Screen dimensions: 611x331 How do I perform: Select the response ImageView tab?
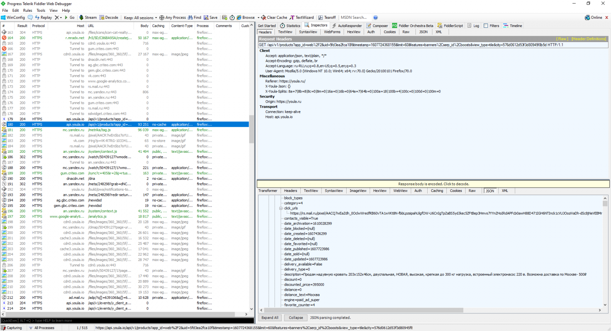pyautogui.click(x=358, y=191)
